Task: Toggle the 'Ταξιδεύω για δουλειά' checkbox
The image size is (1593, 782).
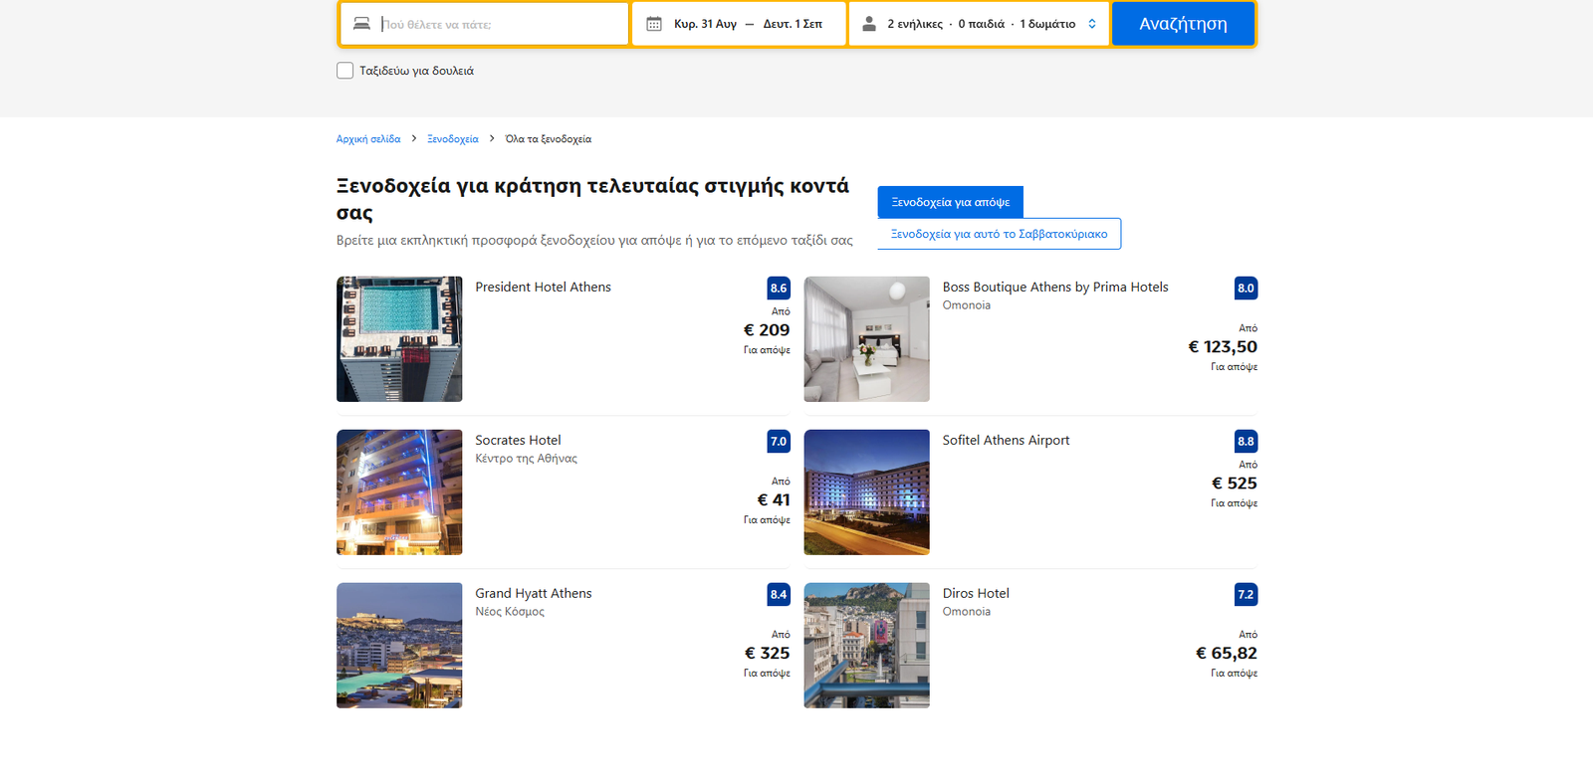Action: pyautogui.click(x=345, y=71)
